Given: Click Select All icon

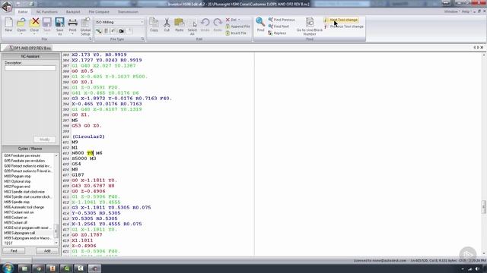Looking at the screenshot, I should (193, 23).
